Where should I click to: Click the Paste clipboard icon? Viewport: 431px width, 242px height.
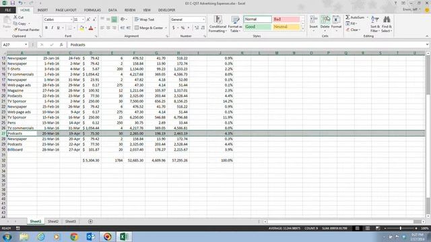7,22
